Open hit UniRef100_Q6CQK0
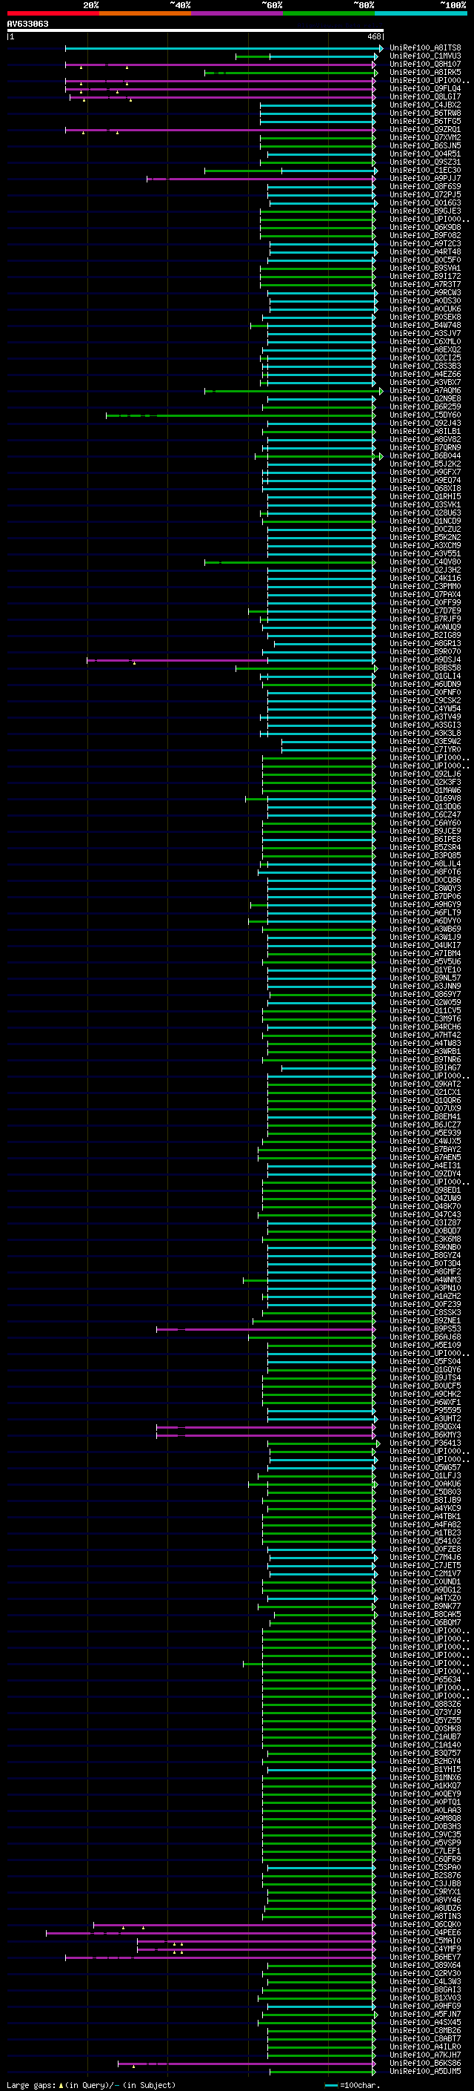Screen dimensions: 474x2091 click(x=424, y=1925)
